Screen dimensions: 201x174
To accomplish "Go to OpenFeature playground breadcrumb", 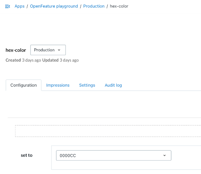I will point(54,6).
